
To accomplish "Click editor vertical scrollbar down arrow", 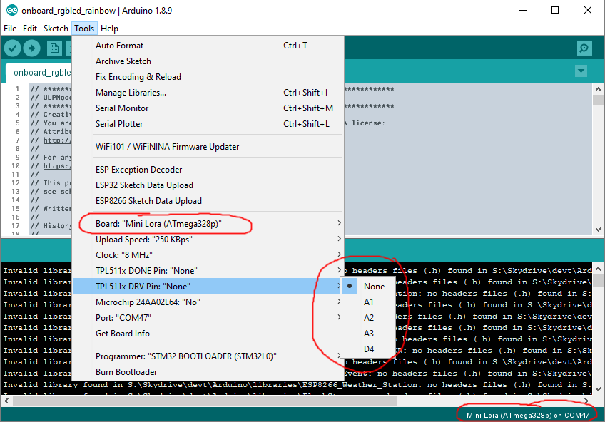I will [x=598, y=230].
